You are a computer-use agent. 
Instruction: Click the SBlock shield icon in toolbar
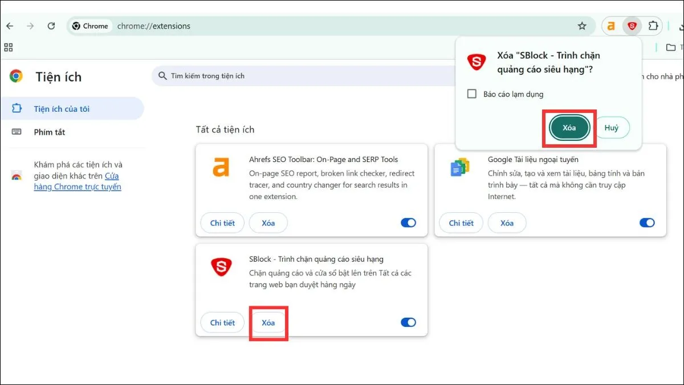pos(632,26)
